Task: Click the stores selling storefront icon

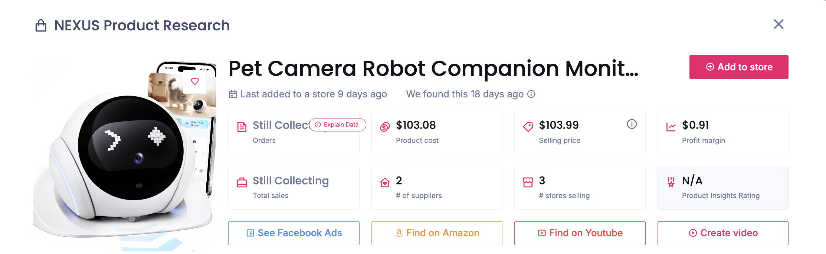Action: [x=528, y=183]
